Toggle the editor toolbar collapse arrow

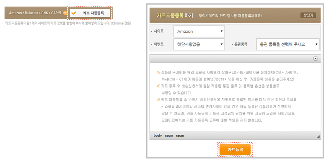[315, 59]
